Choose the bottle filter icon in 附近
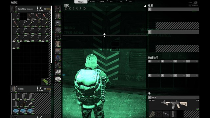210x118 pixels. click(73, 9)
